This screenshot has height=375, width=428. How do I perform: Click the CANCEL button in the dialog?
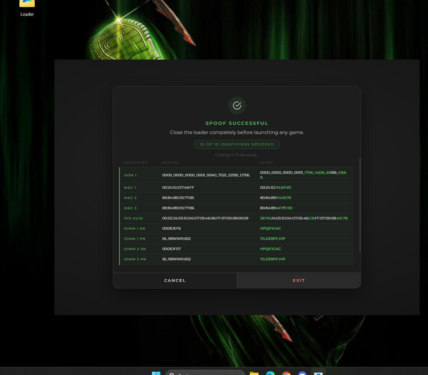pyautogui.click(x=175, y=280)
